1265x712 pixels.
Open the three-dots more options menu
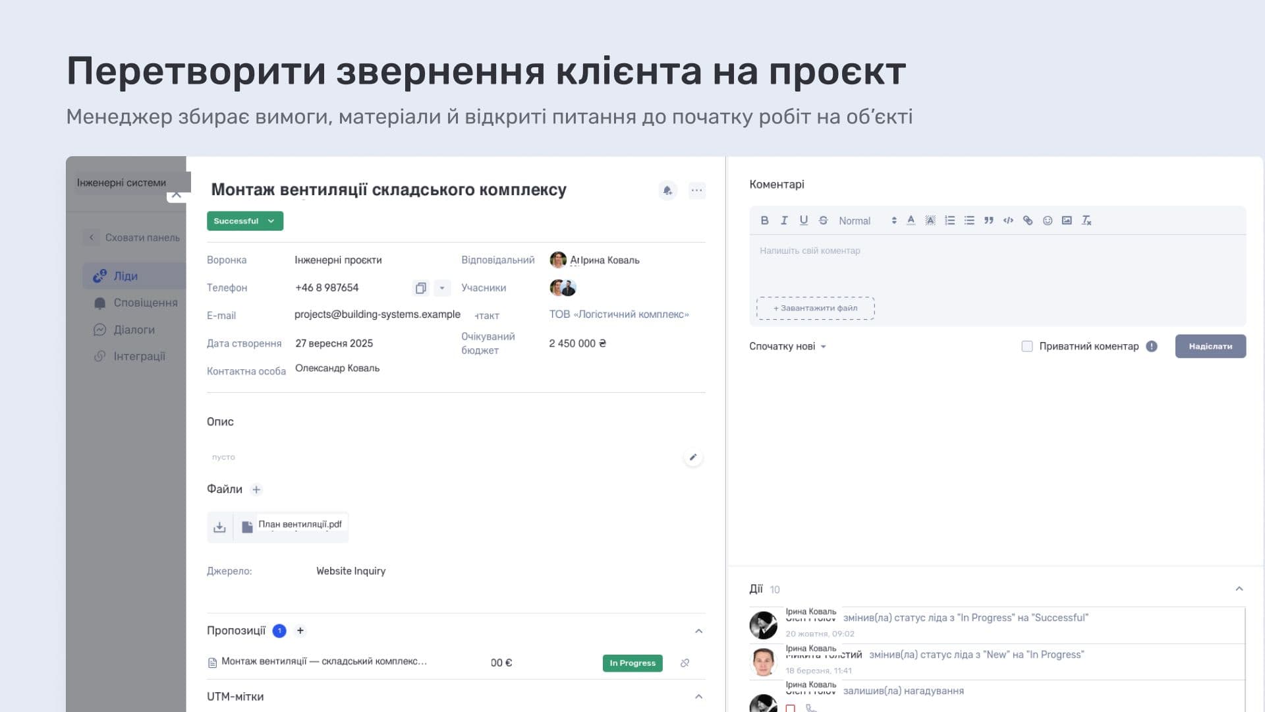[x=696, y=191]
